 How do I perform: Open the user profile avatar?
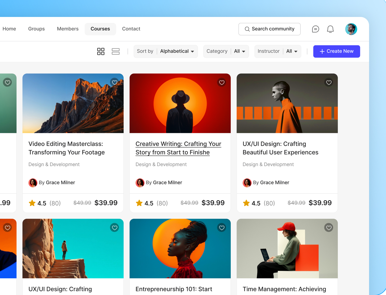pyautogui.click(x=351, y=29)
